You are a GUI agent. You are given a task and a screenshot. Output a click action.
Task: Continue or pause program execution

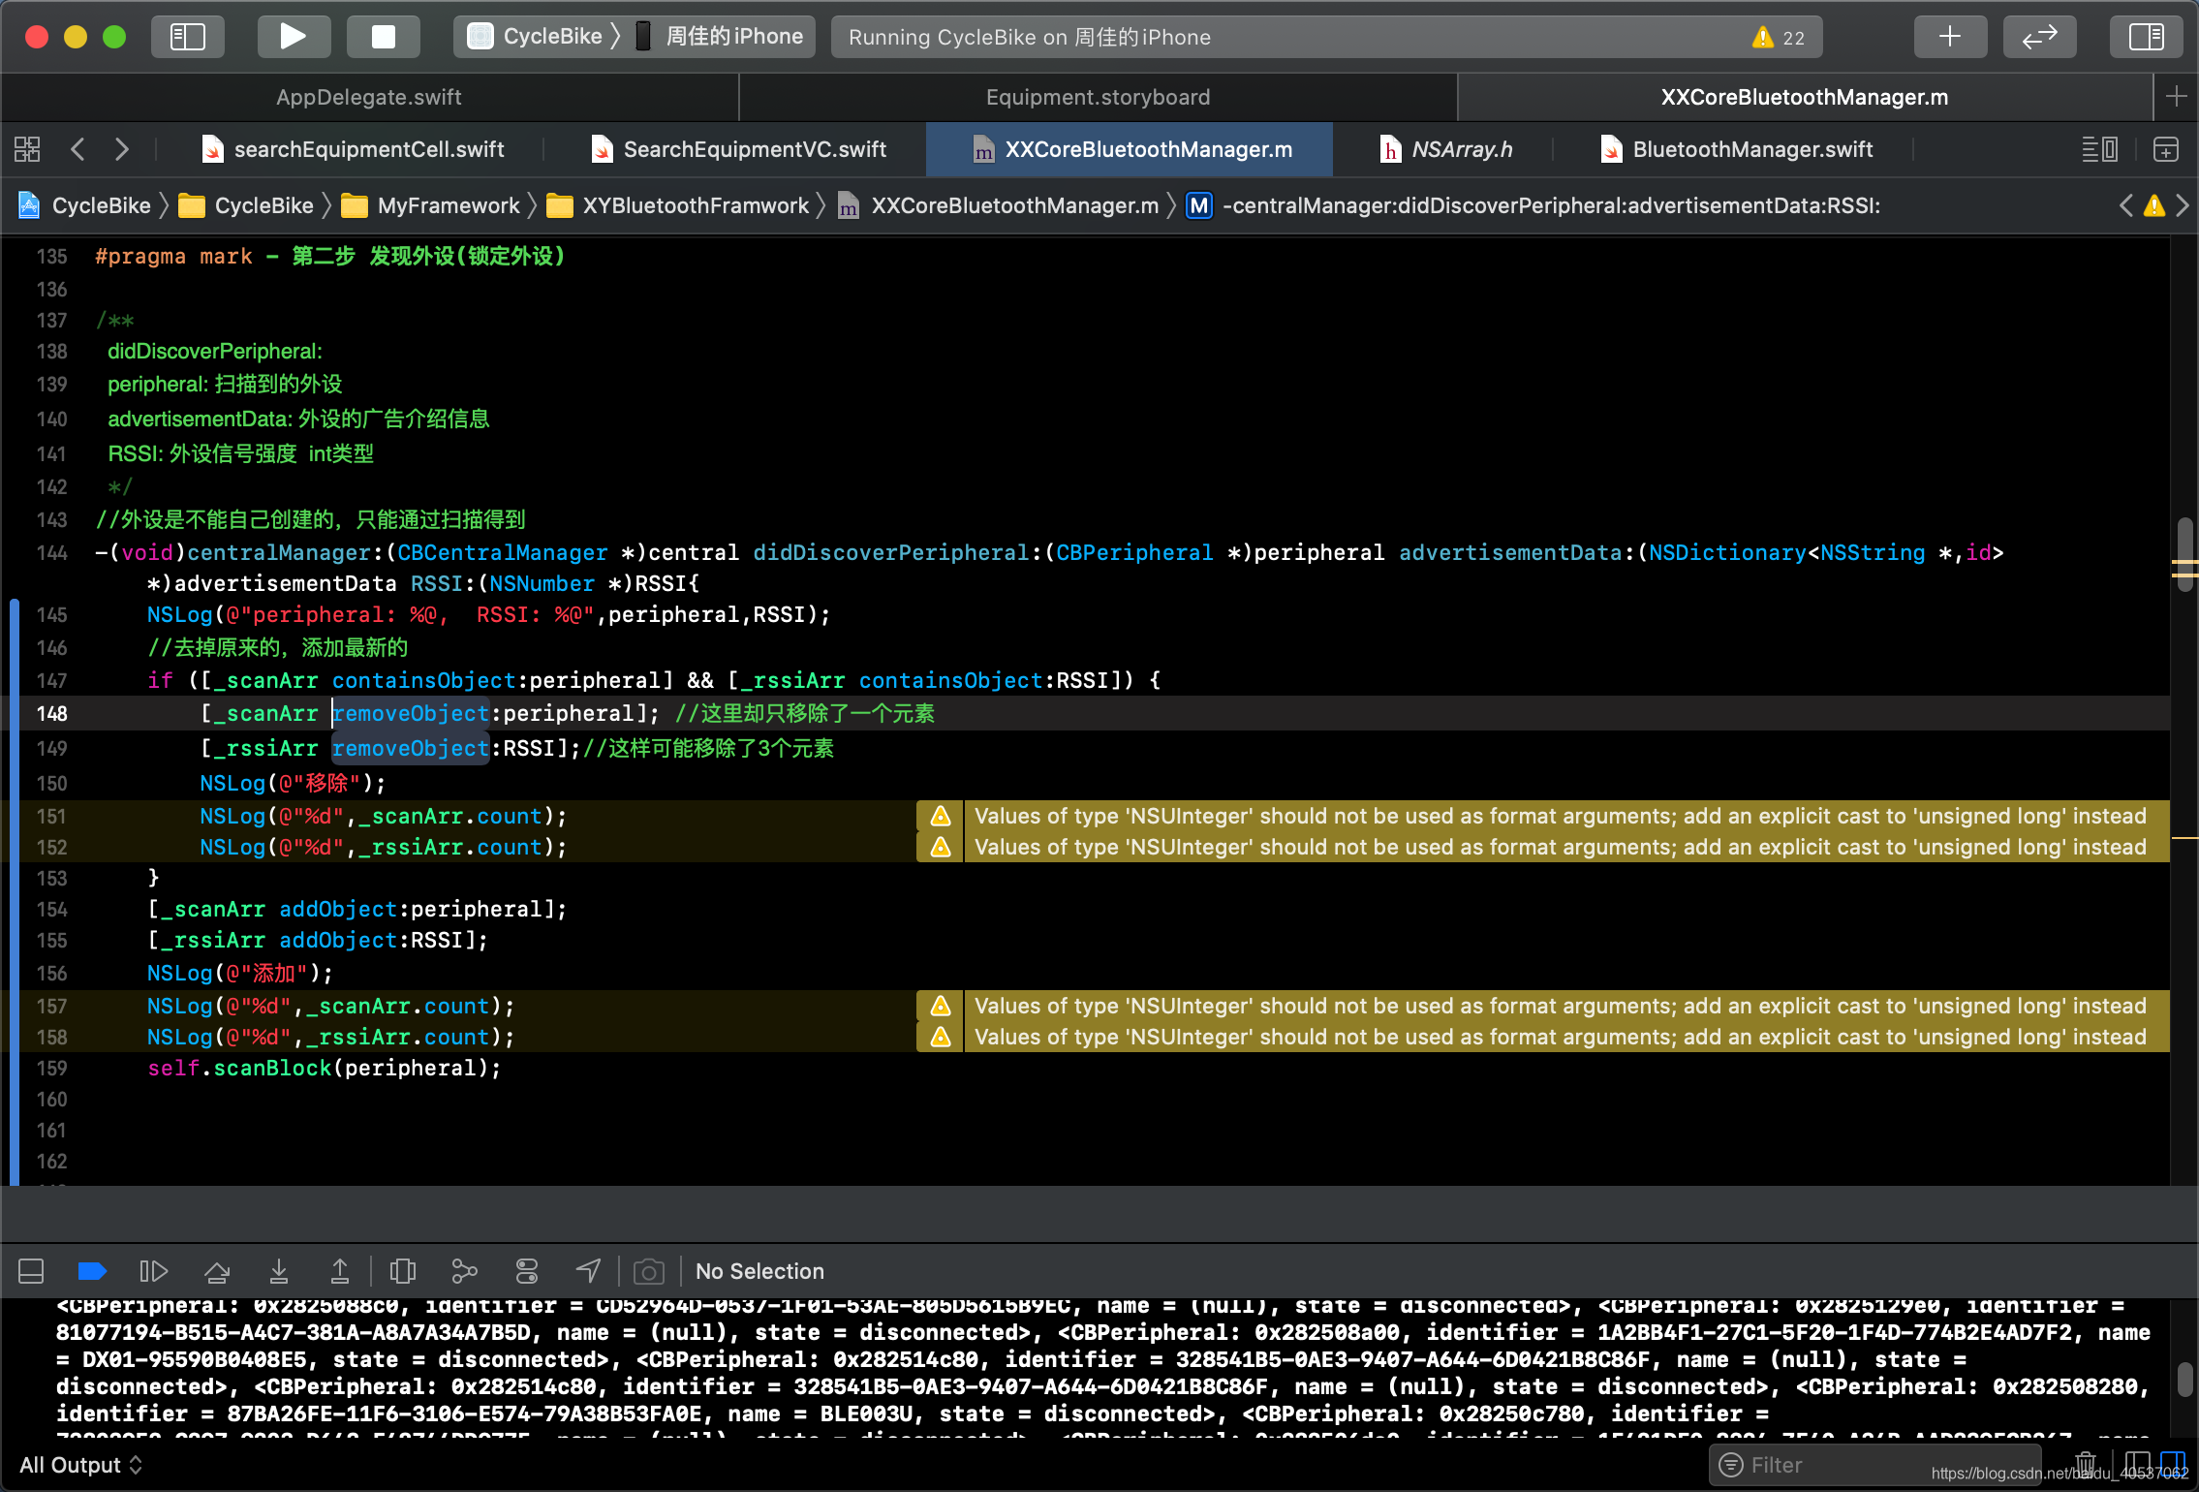(x=153, y=1271)
